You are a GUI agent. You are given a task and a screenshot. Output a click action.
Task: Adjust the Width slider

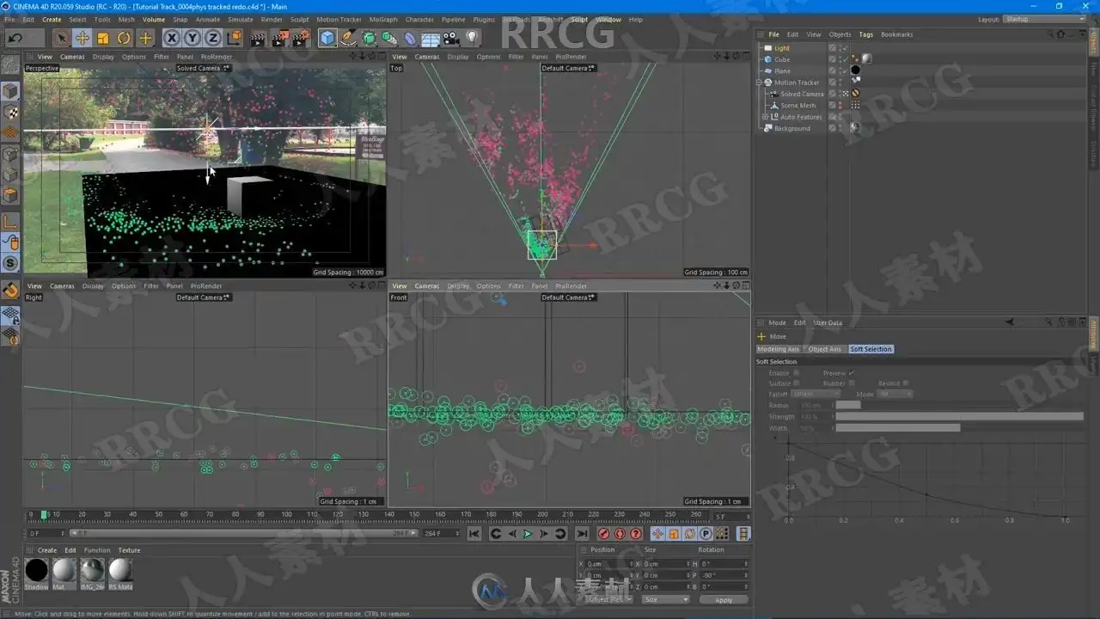click(x=959, y=427)
